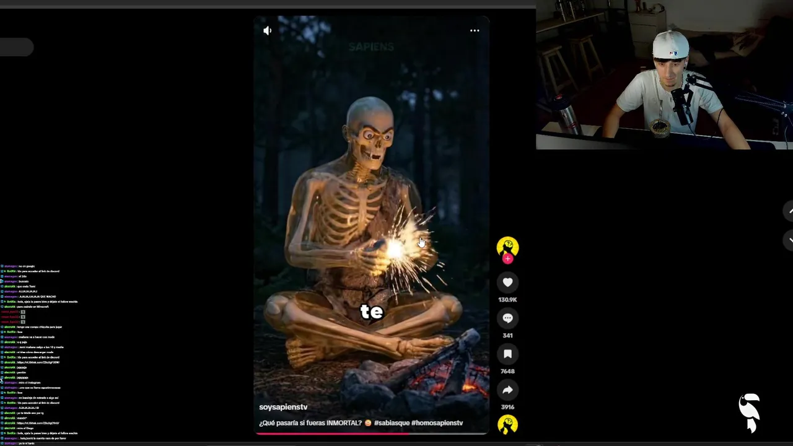Open #homosapienstv hashtag
The width and height of the screenshot is (793, 446).
coord(437,423)
